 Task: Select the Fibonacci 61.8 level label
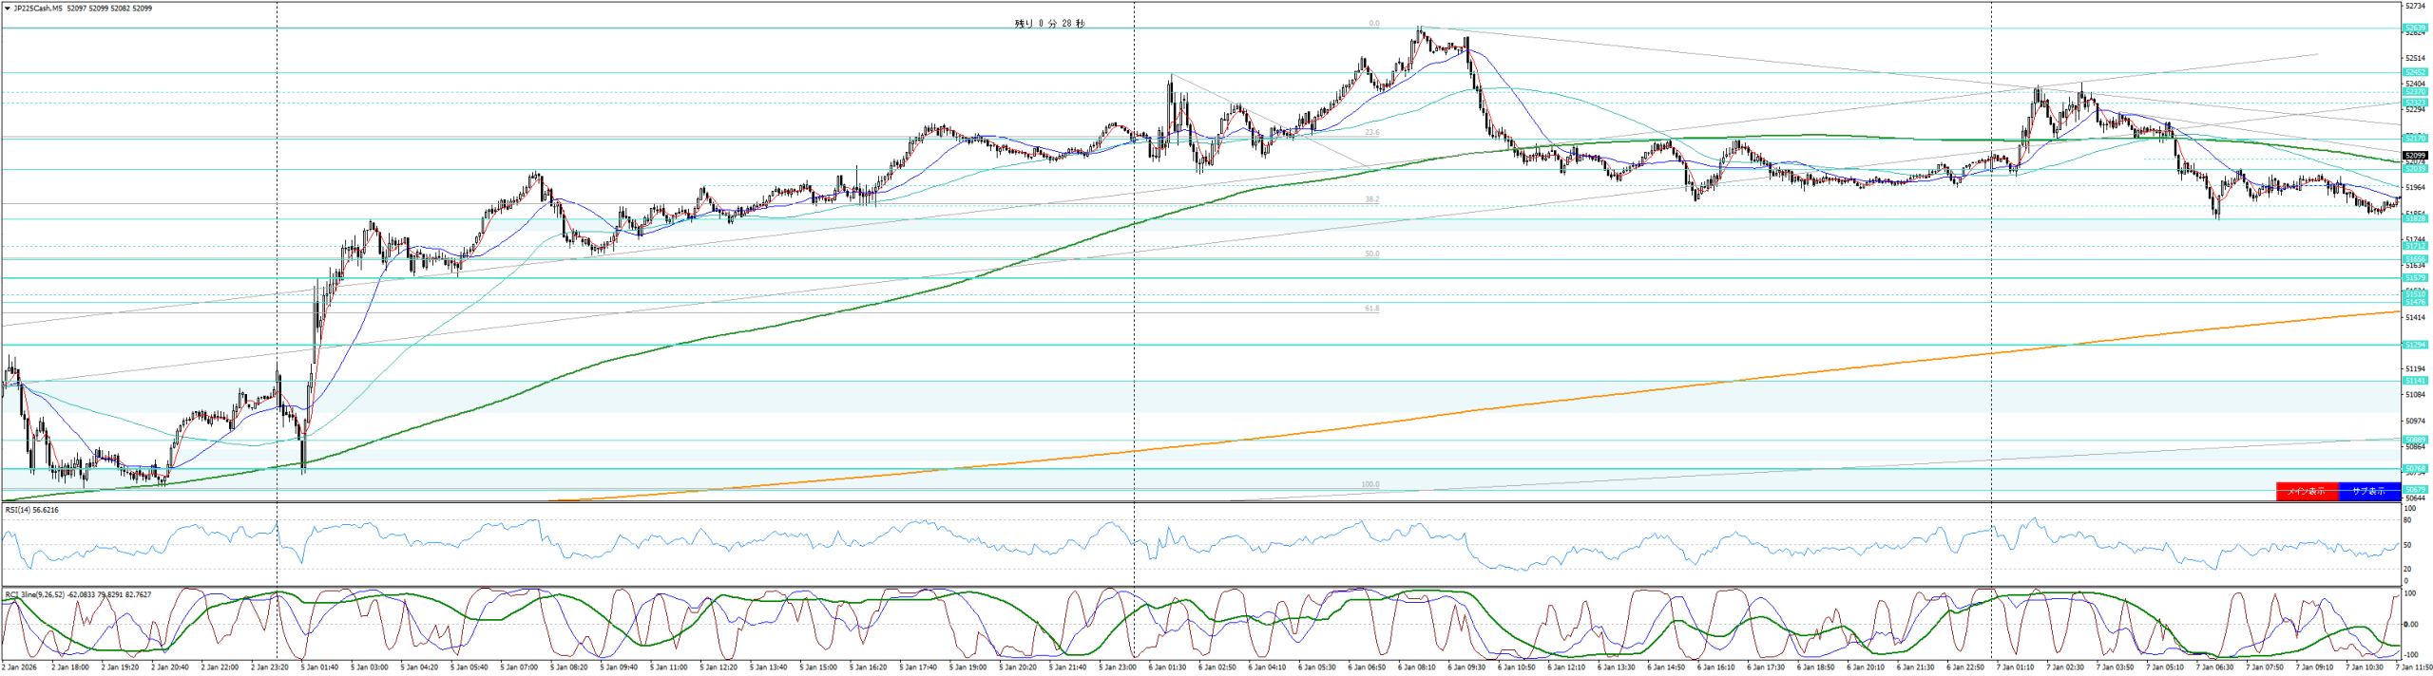point(1371,309)
